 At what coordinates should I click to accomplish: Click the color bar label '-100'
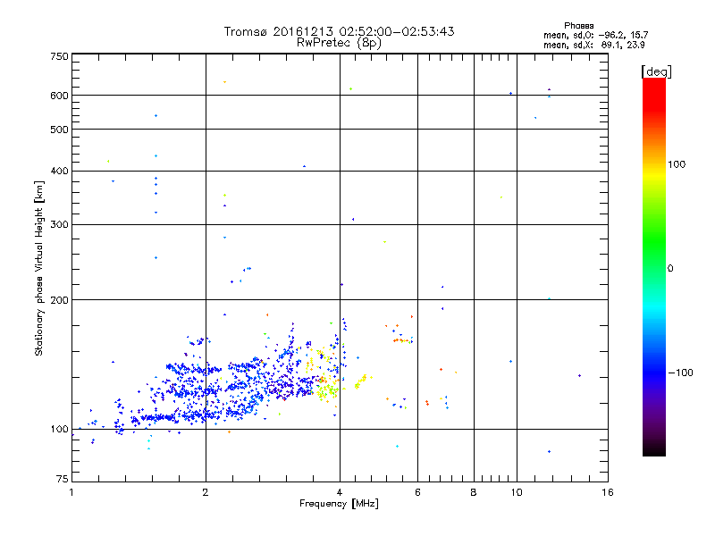[x=680, y=373]
